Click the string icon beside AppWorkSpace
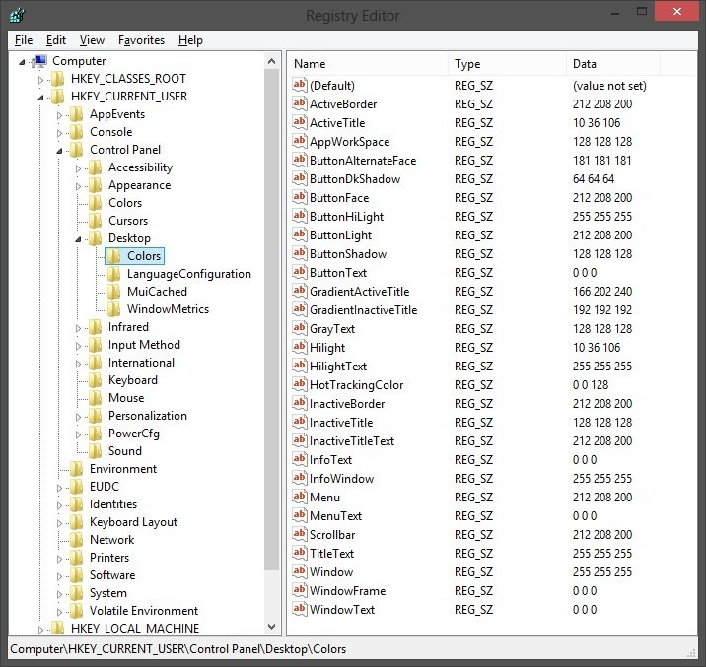 click(300, 141)
